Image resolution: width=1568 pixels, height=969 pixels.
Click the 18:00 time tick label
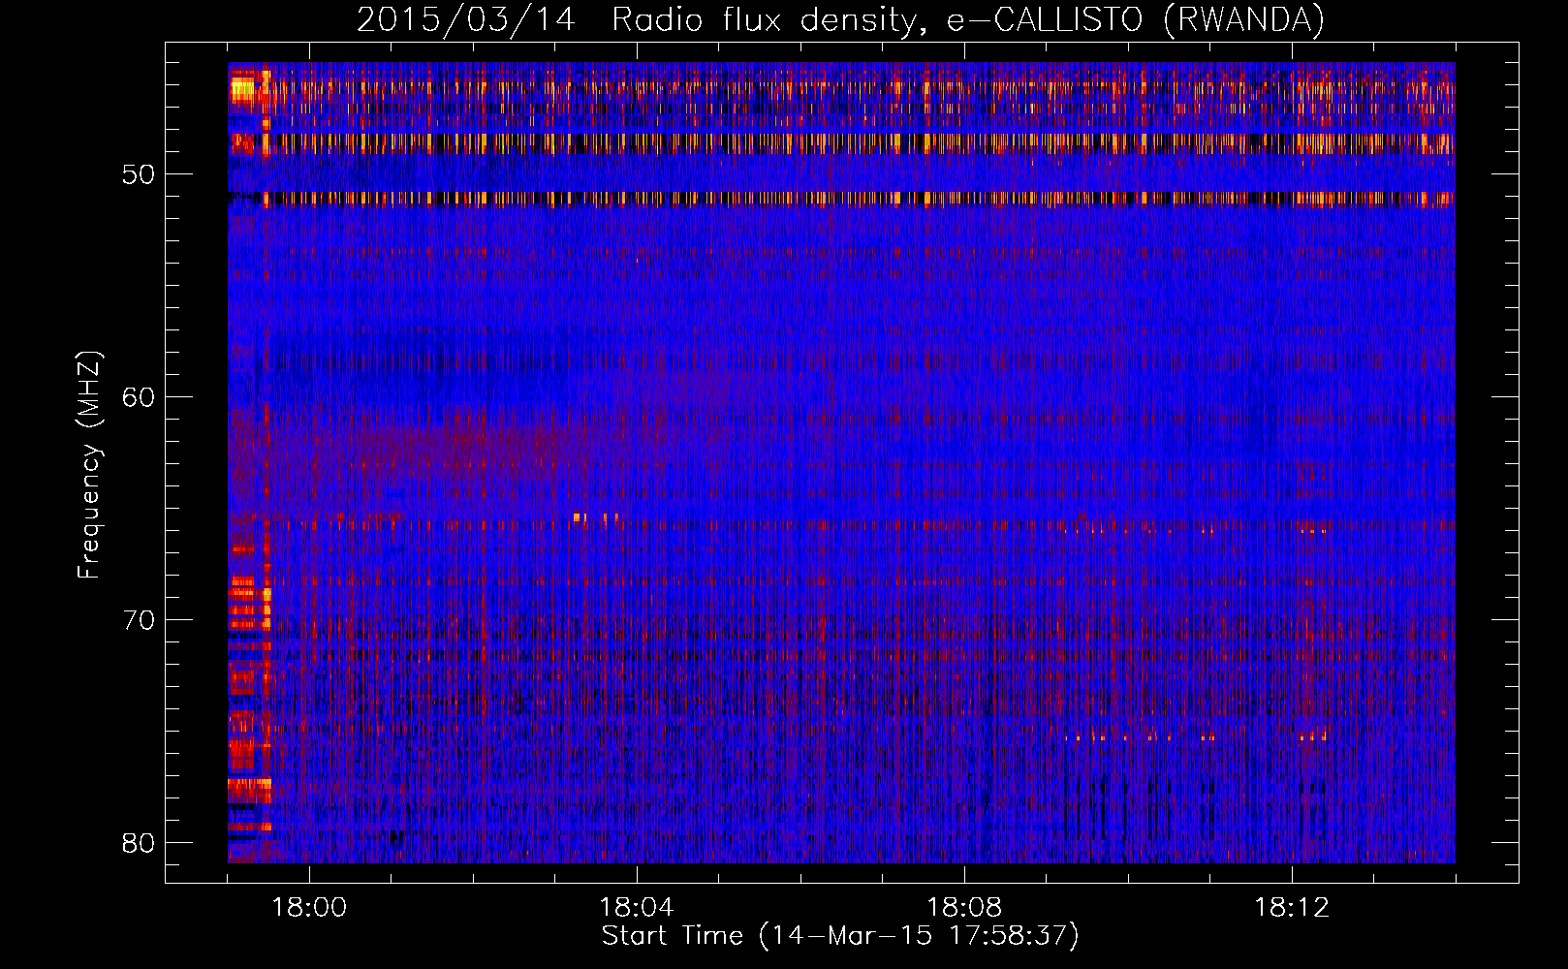coord(309,908)
